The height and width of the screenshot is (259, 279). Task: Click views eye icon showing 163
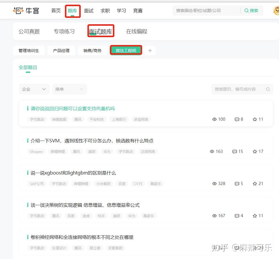pos(212,151)
